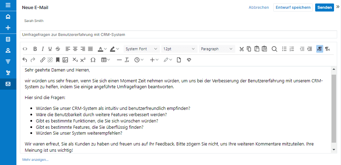Toggle left-to-right text direction

pos(319,49)
